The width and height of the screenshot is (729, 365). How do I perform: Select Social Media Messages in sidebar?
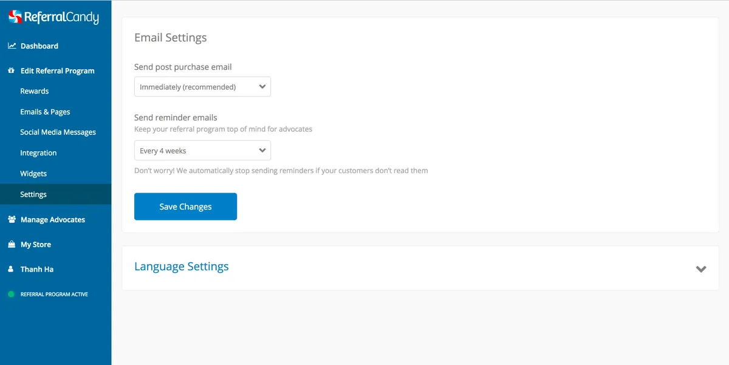click(58, 132)
